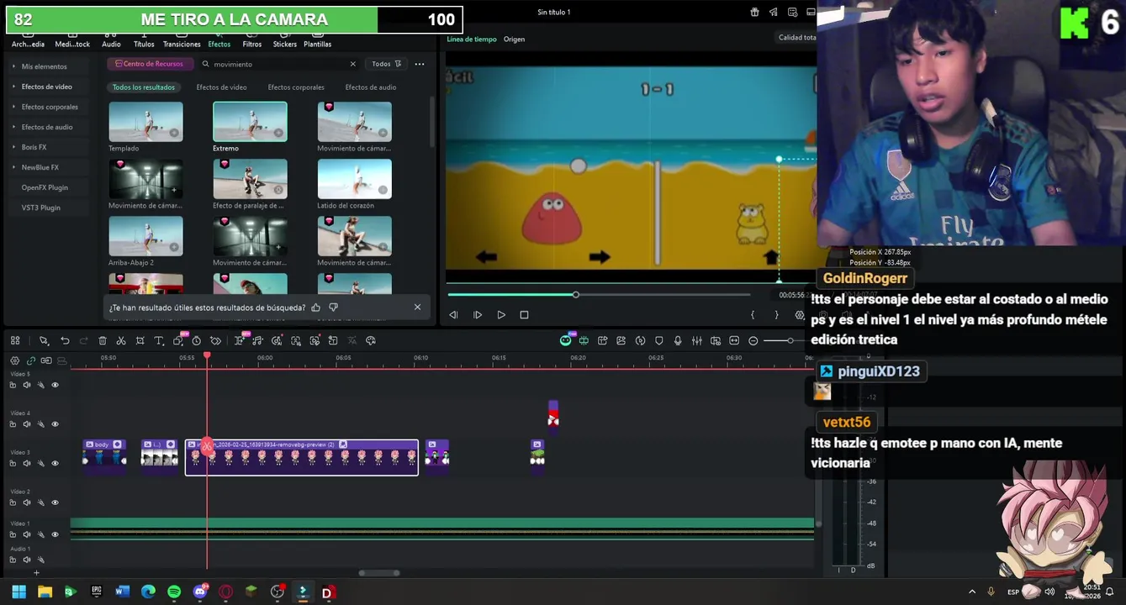Screen dimensions: 1126x605
Task: Hide the Video 4 track
Action: tap(56, 424)
